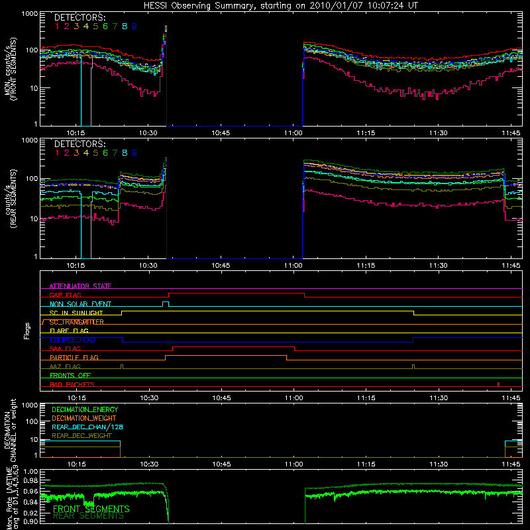Click pink detector 2 in the front segments legend
This screenshot has width=530, height=530.
[67, 26]
